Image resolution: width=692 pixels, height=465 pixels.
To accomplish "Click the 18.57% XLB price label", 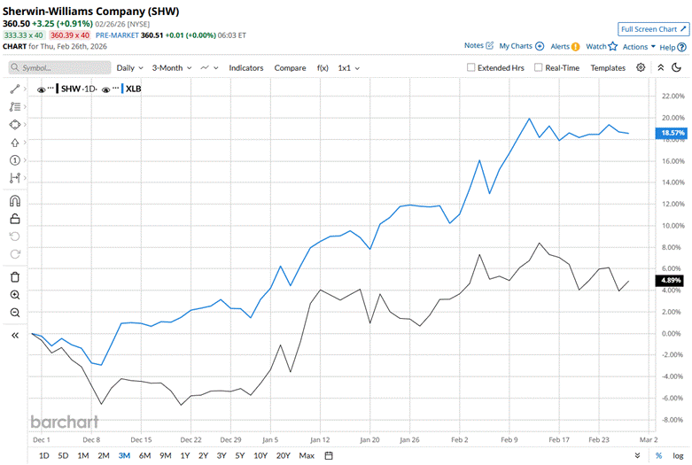I will point(672,133).
